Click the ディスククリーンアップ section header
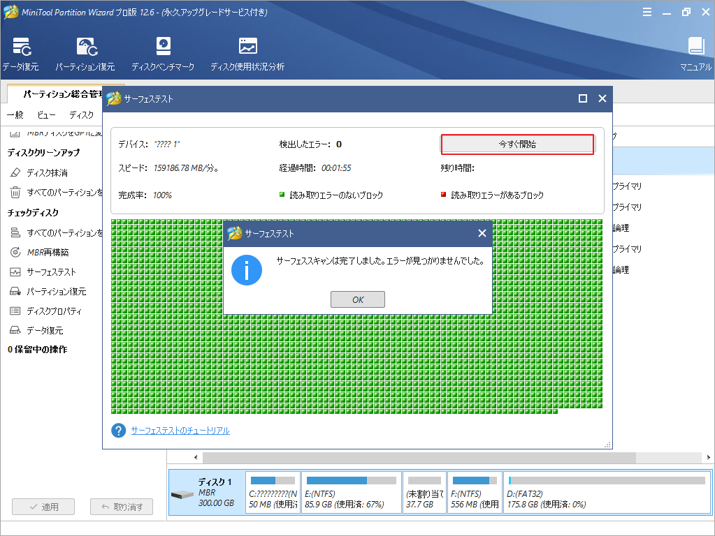 [x=44, y=153]
